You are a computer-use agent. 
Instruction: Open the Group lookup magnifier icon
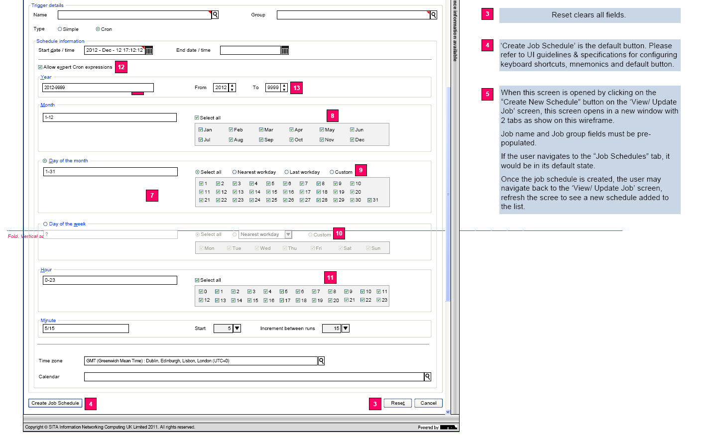click(433, 14)
